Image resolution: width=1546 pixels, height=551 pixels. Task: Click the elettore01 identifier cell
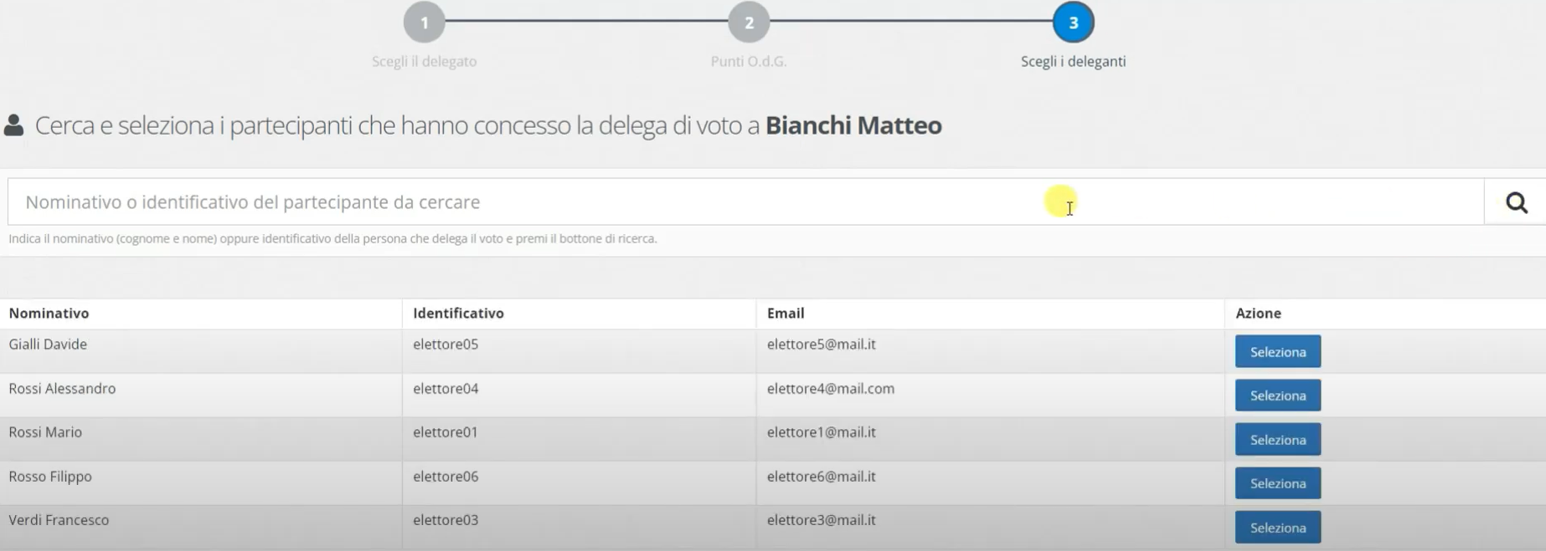click(446, 431)
